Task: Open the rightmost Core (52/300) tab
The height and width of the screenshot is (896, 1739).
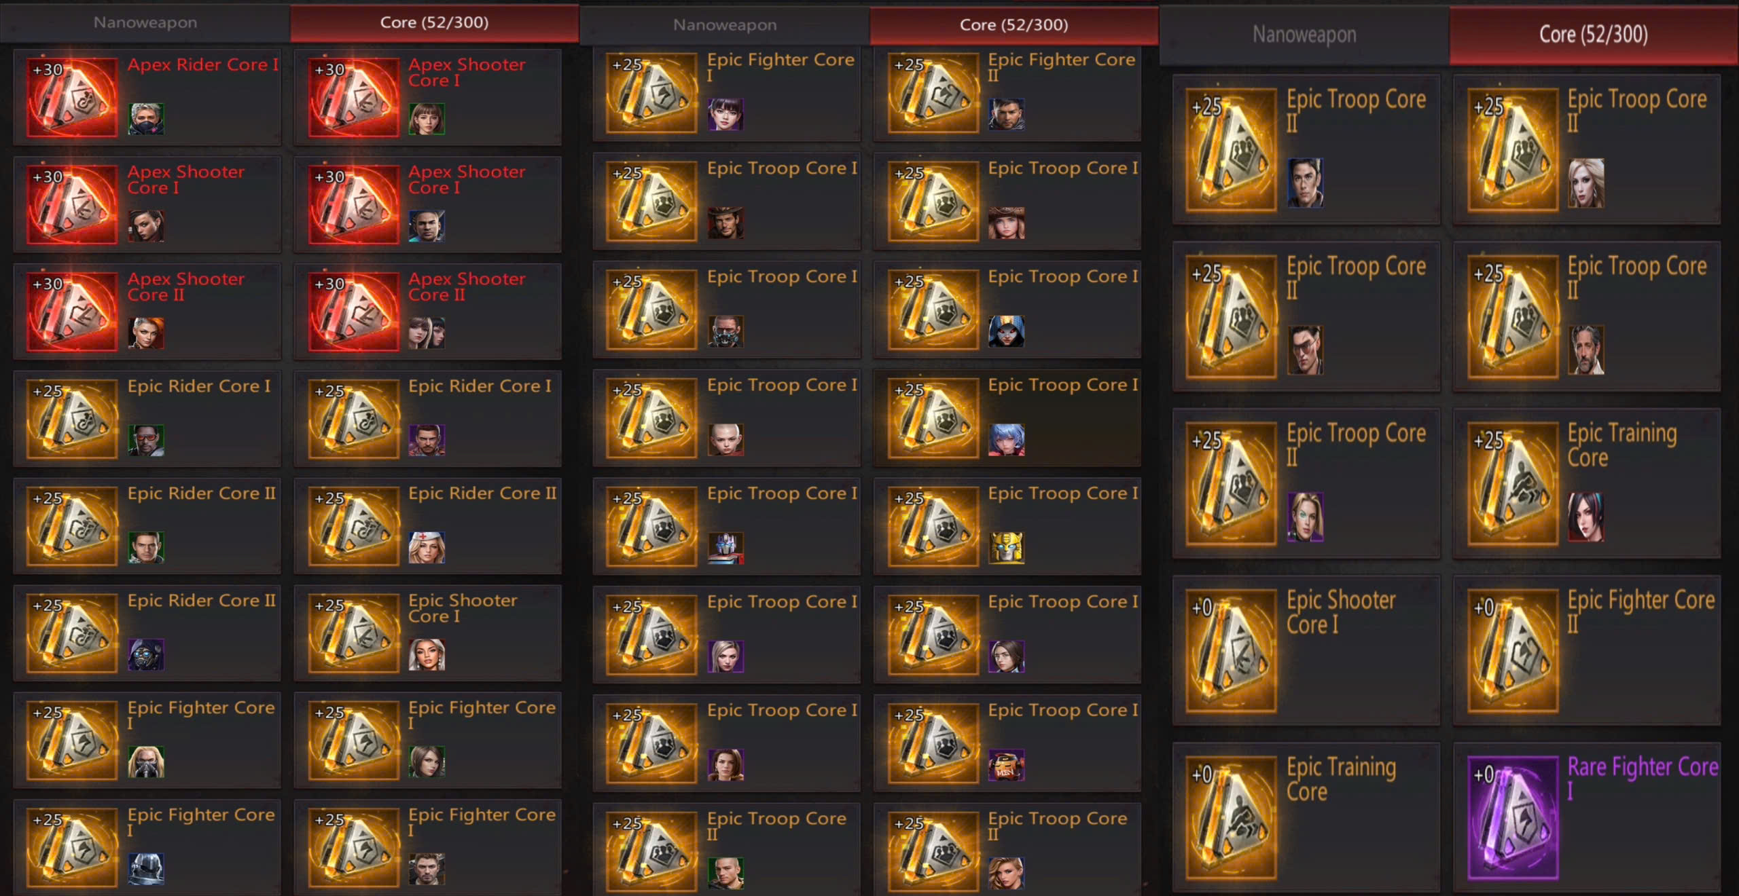Action: pyautogui.click(x=1594, y=34)
